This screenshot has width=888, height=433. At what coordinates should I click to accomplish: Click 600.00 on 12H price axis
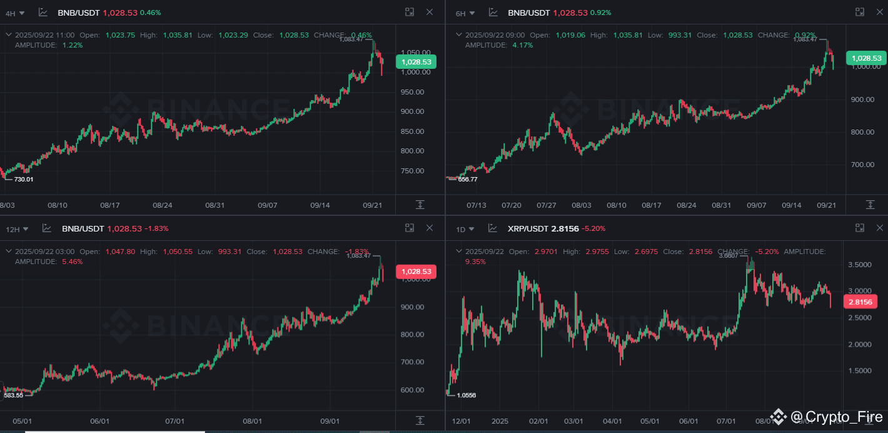[412, 390]
